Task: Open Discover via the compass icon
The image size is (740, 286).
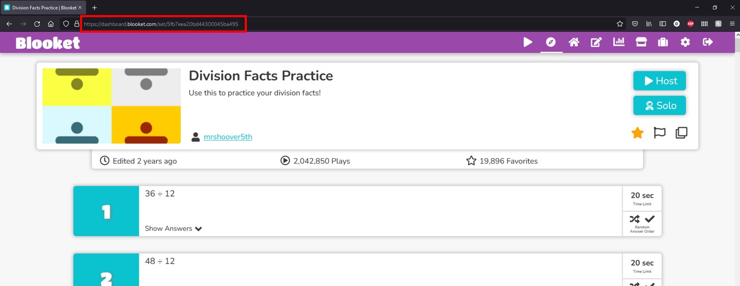Action: 551,42
